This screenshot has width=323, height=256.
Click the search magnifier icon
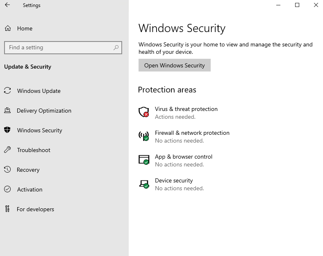tap(116, 48)
